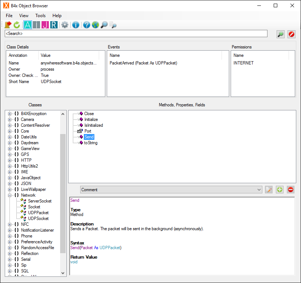
Task: Click the globe icon in toolbar
Action: coord(95,25)
